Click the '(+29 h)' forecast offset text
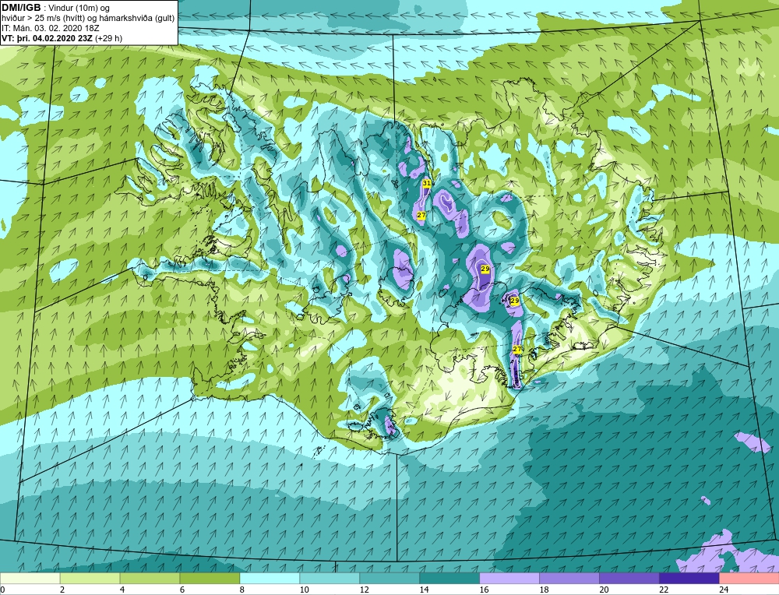Viewport: 779px width, 595px height. pyautogui.click(x=109, y=38)
